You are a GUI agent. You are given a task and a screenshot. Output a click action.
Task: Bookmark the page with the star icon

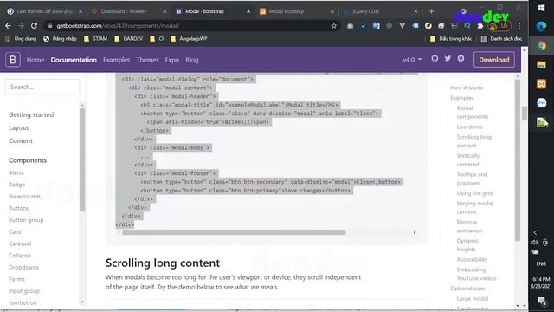click(333, 26)
